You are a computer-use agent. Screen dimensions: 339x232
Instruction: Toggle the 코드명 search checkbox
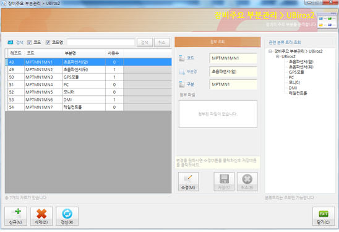(48, 42)
